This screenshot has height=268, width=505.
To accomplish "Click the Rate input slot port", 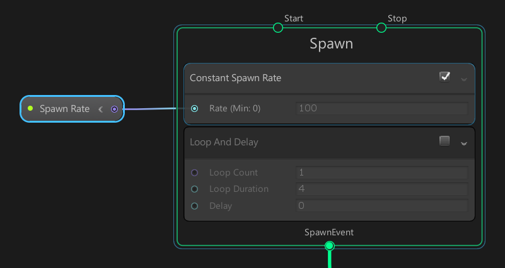I will pyautogui.click(x=194, y=109).
